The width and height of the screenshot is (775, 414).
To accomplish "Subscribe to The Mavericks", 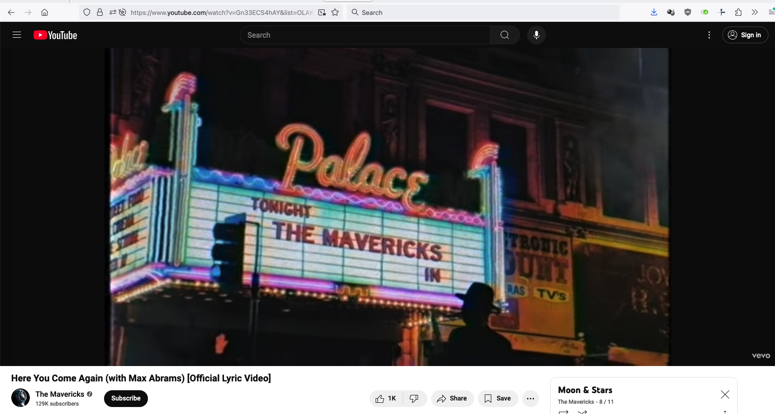I will tap(126, 398).
